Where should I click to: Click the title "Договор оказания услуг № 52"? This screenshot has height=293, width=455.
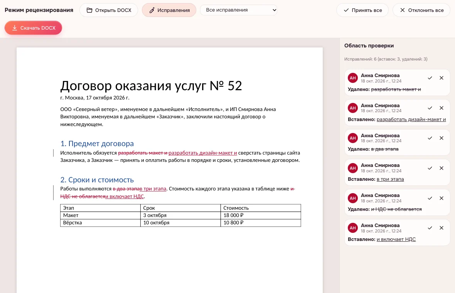click(x=151, y=86)
